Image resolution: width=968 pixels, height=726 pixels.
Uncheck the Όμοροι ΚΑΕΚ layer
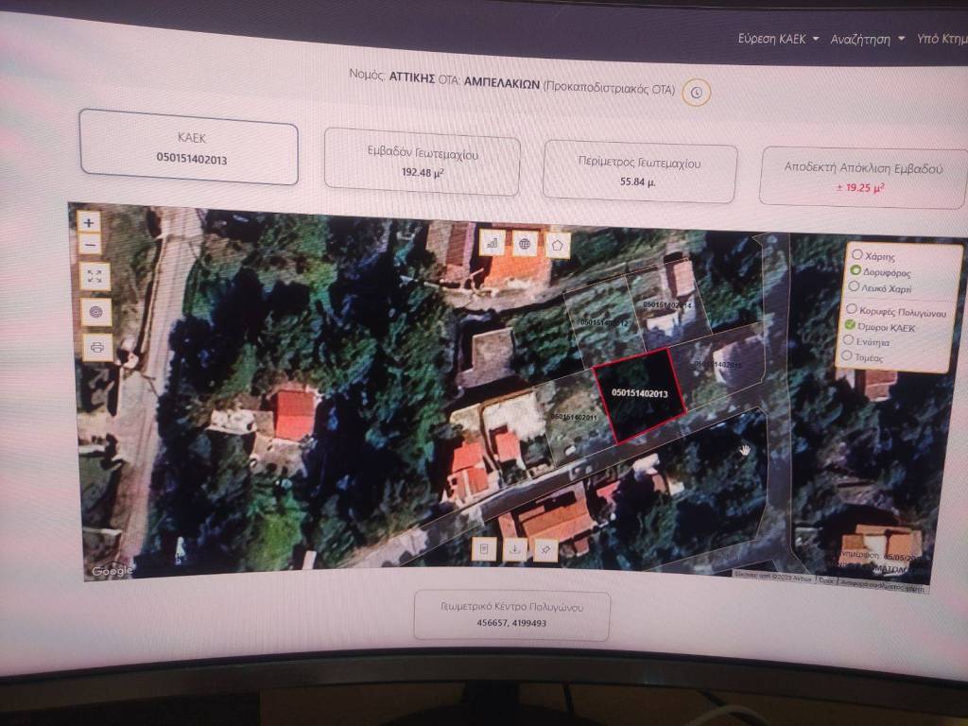pos(851,325)
